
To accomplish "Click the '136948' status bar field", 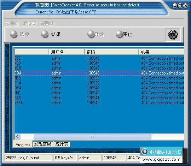I will (x=114, y=158).
